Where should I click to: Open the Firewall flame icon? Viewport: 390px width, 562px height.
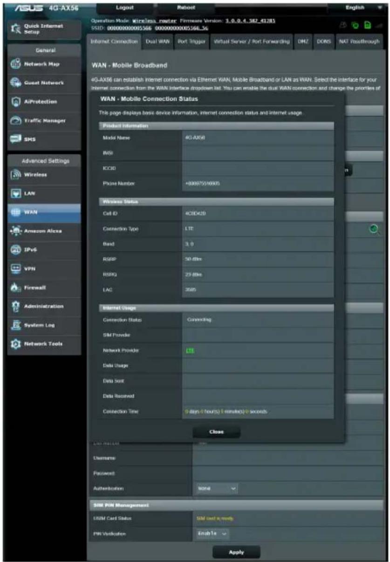[14, 288]
